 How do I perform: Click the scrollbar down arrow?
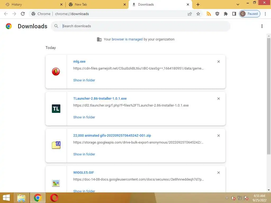coord(269,190)
